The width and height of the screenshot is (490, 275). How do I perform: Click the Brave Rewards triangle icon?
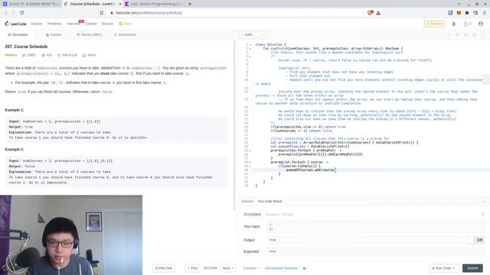tap(378, 13)
